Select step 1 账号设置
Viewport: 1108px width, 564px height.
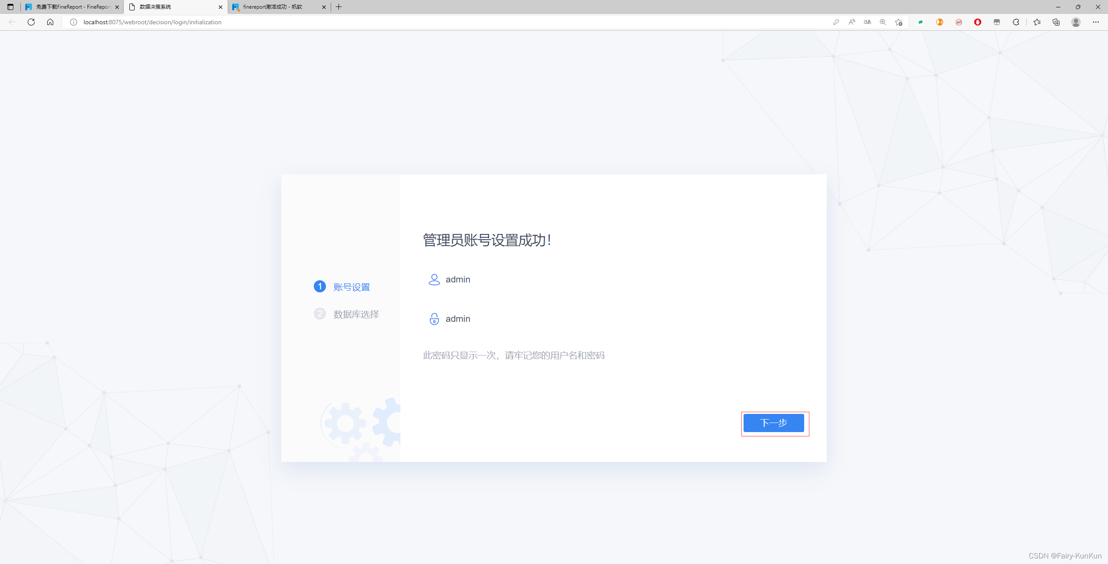pos(351,287)
